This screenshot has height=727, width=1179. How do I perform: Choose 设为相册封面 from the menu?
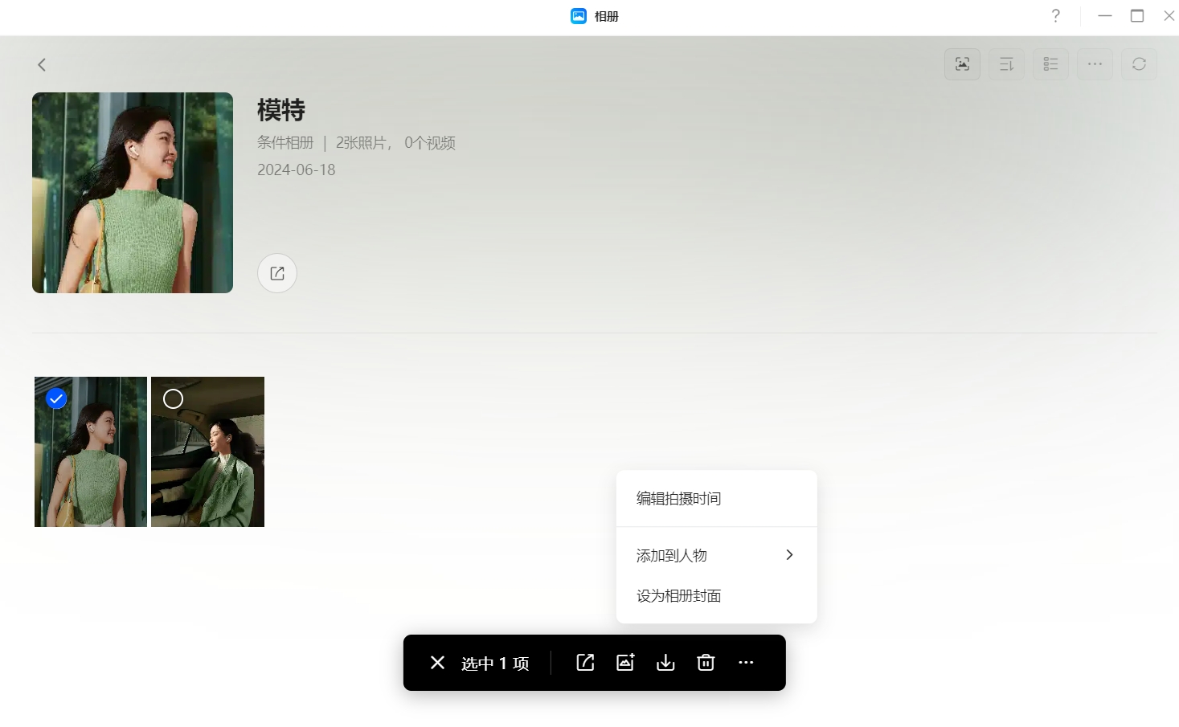click(x=678, y=596)
